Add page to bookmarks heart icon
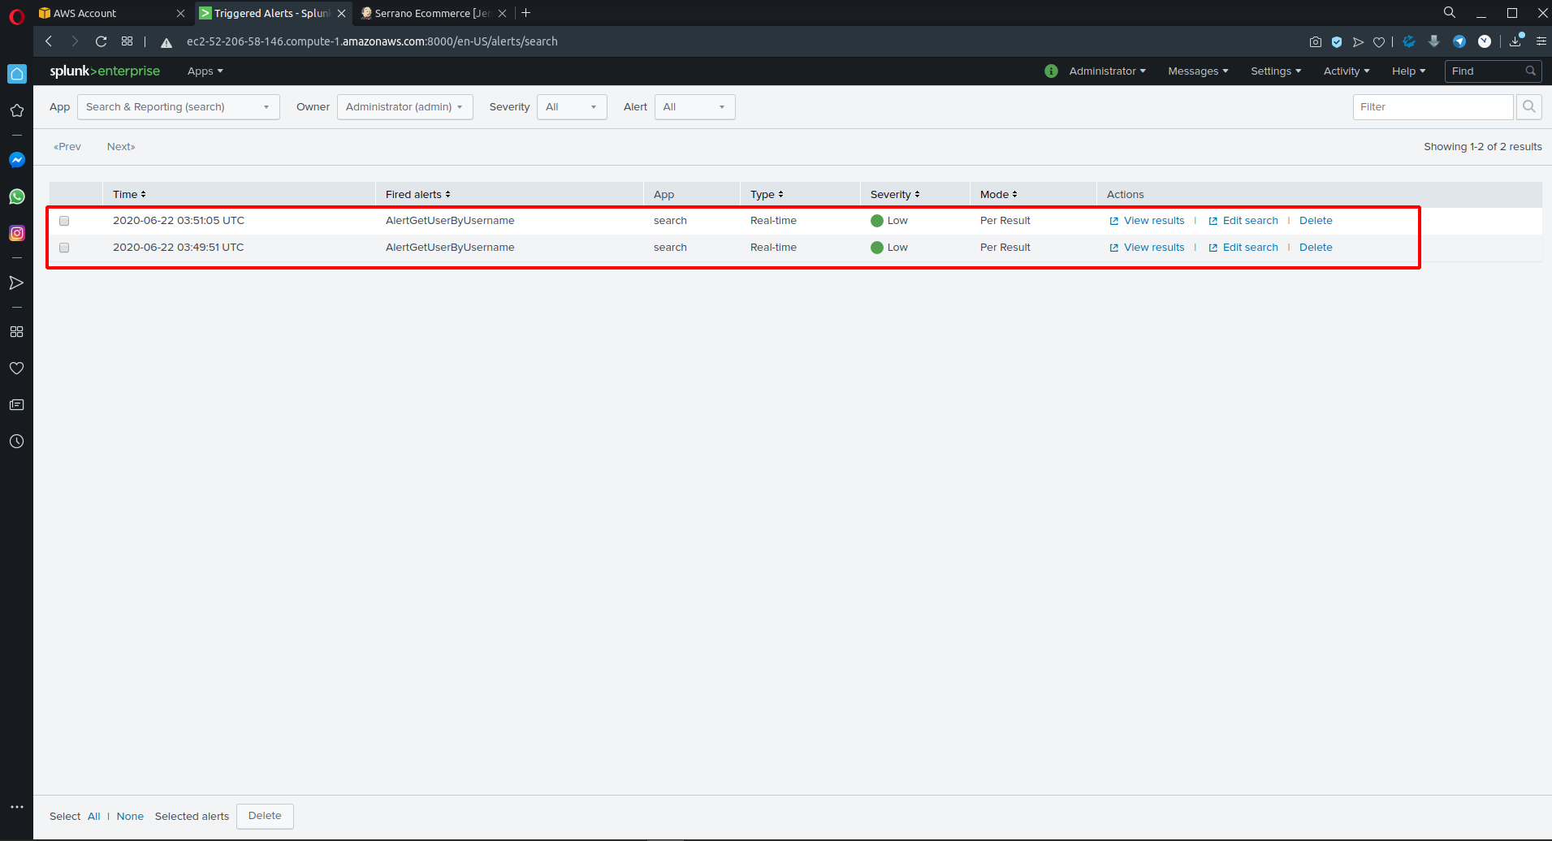The image size is (1552, 841). [x=1379, y=41]
